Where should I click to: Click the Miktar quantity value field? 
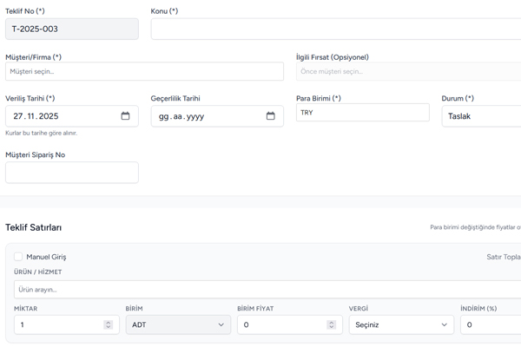click(56, 325)
